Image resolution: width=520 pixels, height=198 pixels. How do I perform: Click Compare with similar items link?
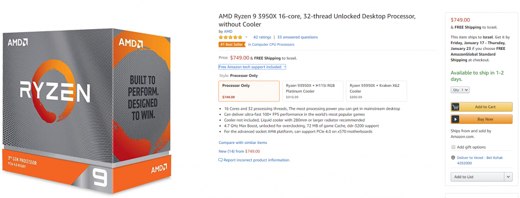pyautogui.click(x=243, y=142)
